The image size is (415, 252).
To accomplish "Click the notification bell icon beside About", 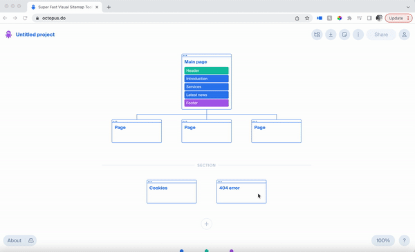I will click(x=31, y=240).
